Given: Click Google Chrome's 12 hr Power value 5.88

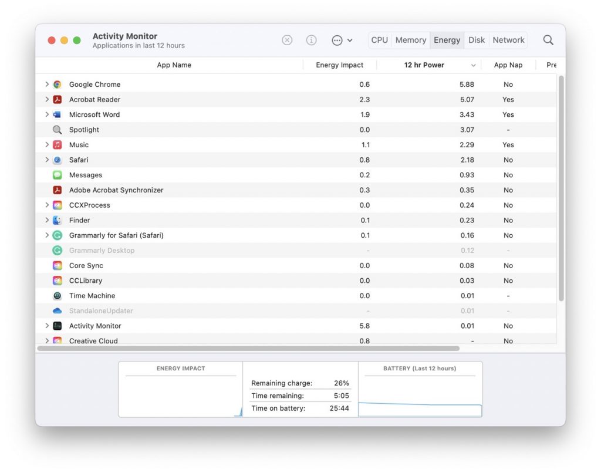Looking at the screenshot, I should tap(467, 85).
